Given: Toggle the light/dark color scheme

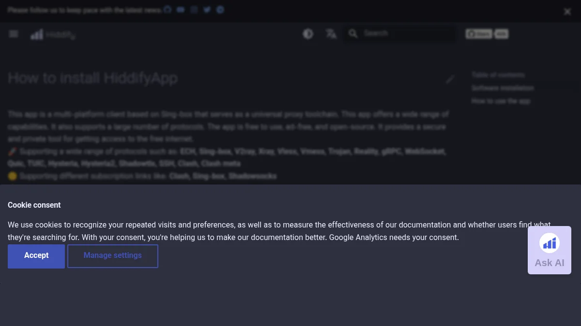Looking at the screenshot, I should point(308,34).
